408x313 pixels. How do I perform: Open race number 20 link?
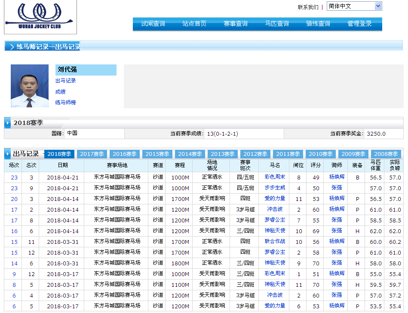[x=14, y=199]
